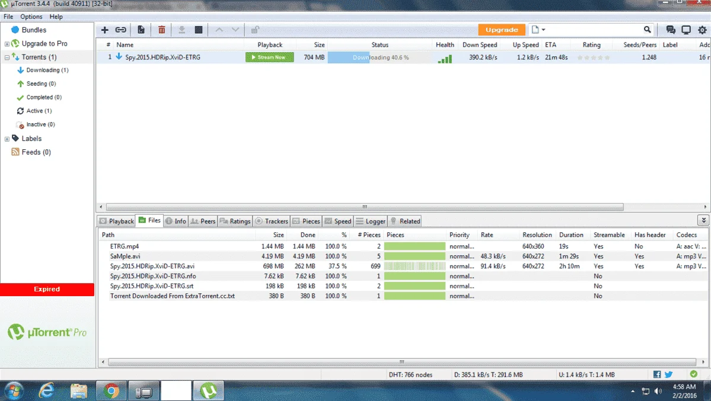Click the red Expired banner
The height and width of the screenshot is (401, 711).
(47, 289)
